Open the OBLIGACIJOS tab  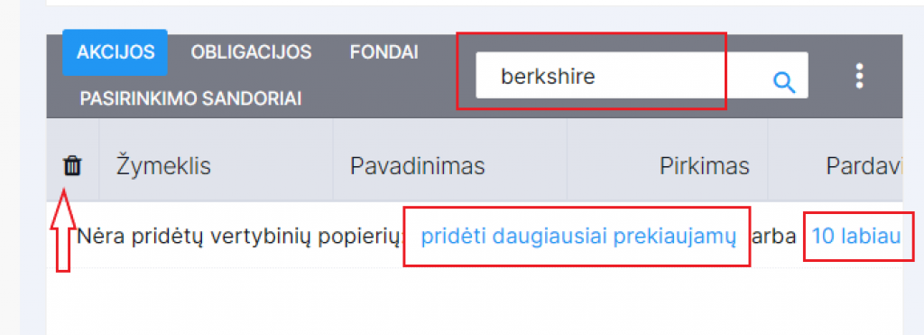tap(251, 51)
